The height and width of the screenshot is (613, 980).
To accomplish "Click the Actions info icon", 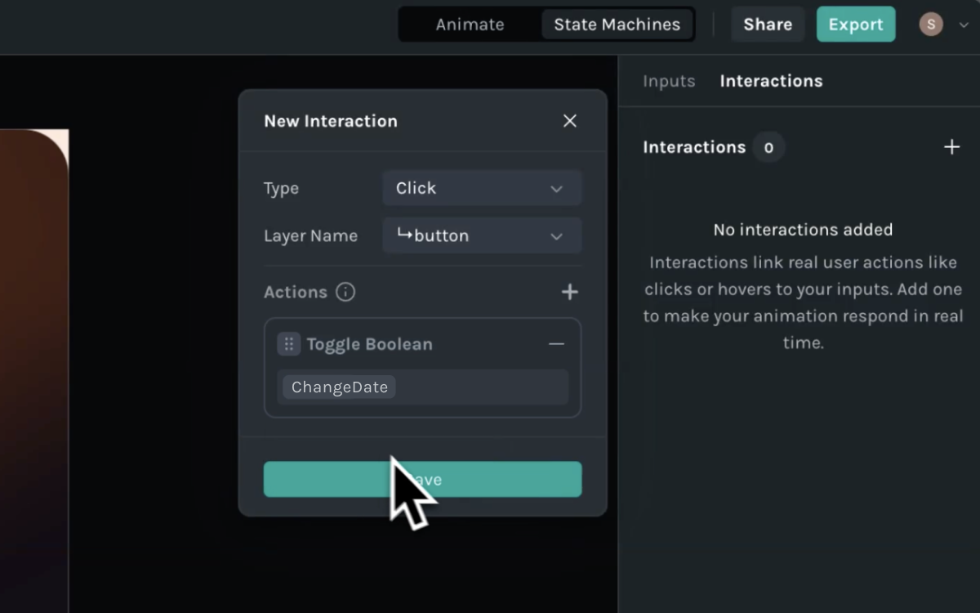I will [x=345, y=292].
